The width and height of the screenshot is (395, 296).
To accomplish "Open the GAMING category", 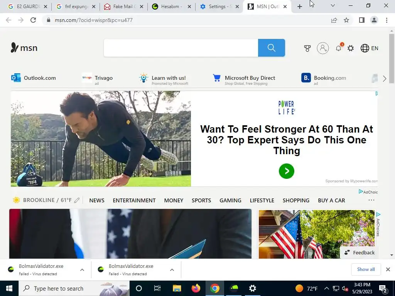I will 230,200.
